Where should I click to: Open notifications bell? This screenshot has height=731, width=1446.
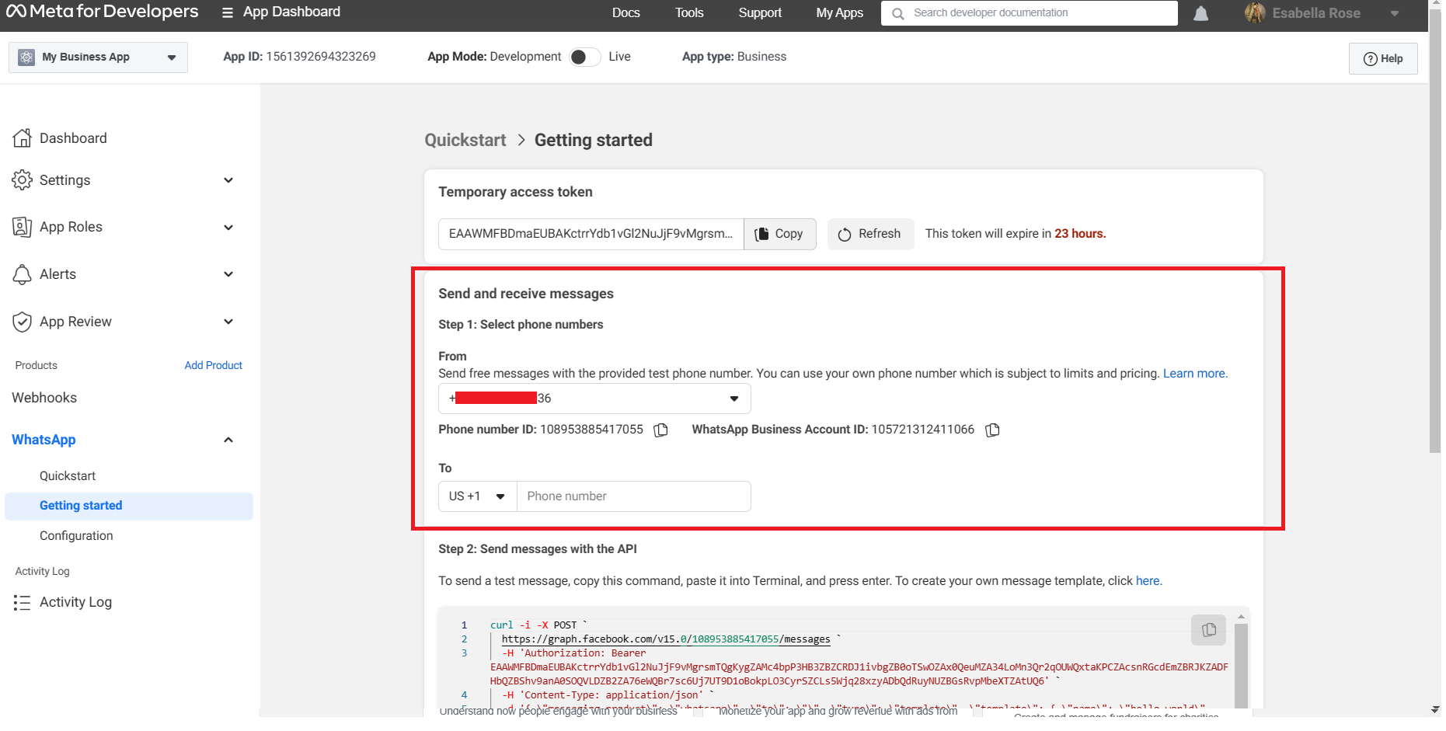point(1200,13)
